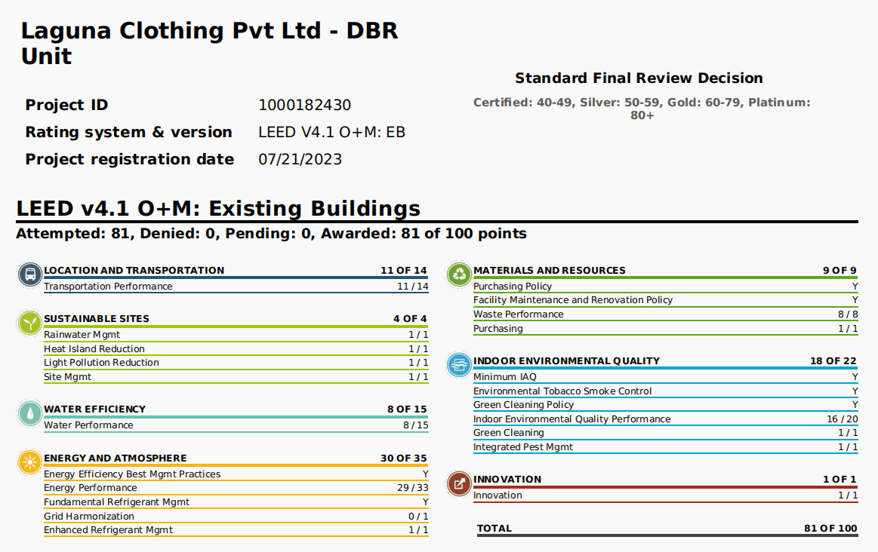Click the 'Green Cleaning Policy' prerequisite
This screenshot has width=878, height=552.
pos(523,405)
